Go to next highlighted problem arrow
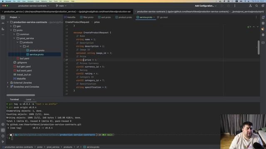The image size is (266, 149). click(x=258, y=27)
